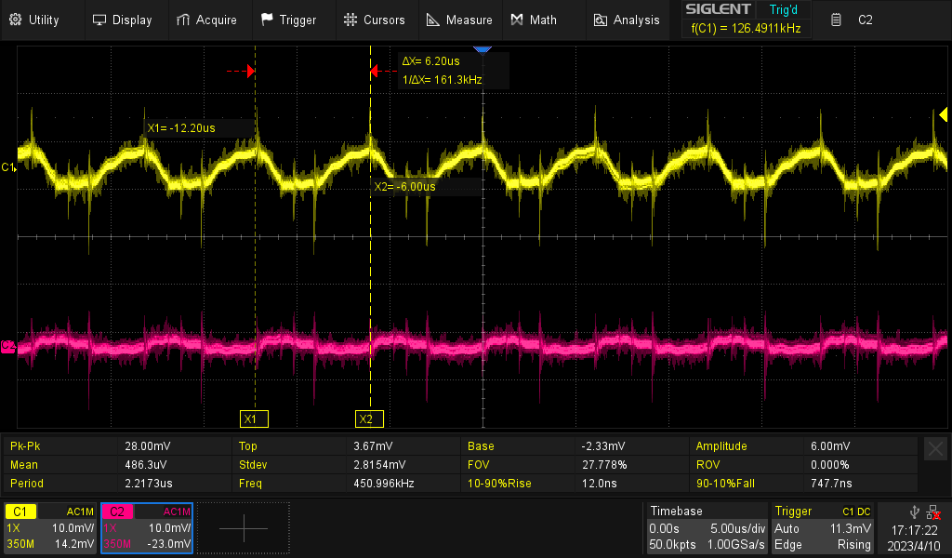This screenshot has width=952, height=558.
Task: Click the X2= -6.00us label
Action: click(x=404, y=187)
